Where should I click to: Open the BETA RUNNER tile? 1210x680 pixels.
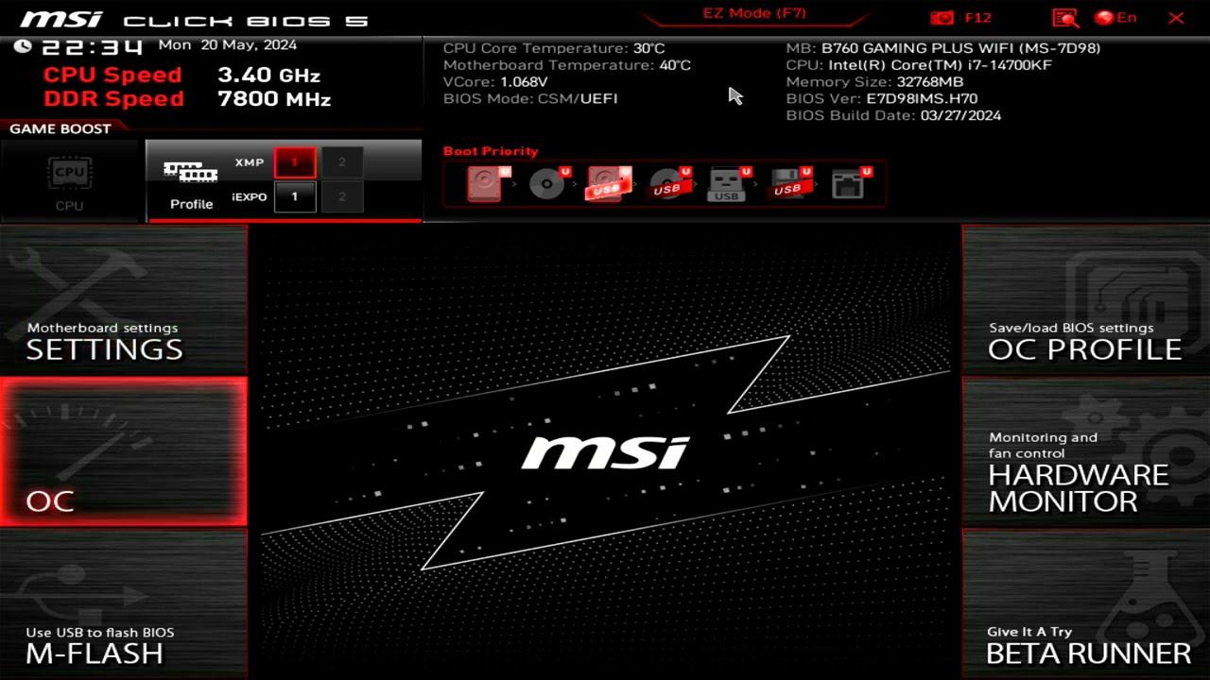pyautogui.click(x=1086, y=604)
